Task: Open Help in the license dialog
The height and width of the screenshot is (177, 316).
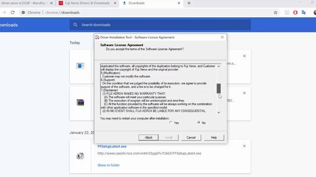Action: coord(214,138)
